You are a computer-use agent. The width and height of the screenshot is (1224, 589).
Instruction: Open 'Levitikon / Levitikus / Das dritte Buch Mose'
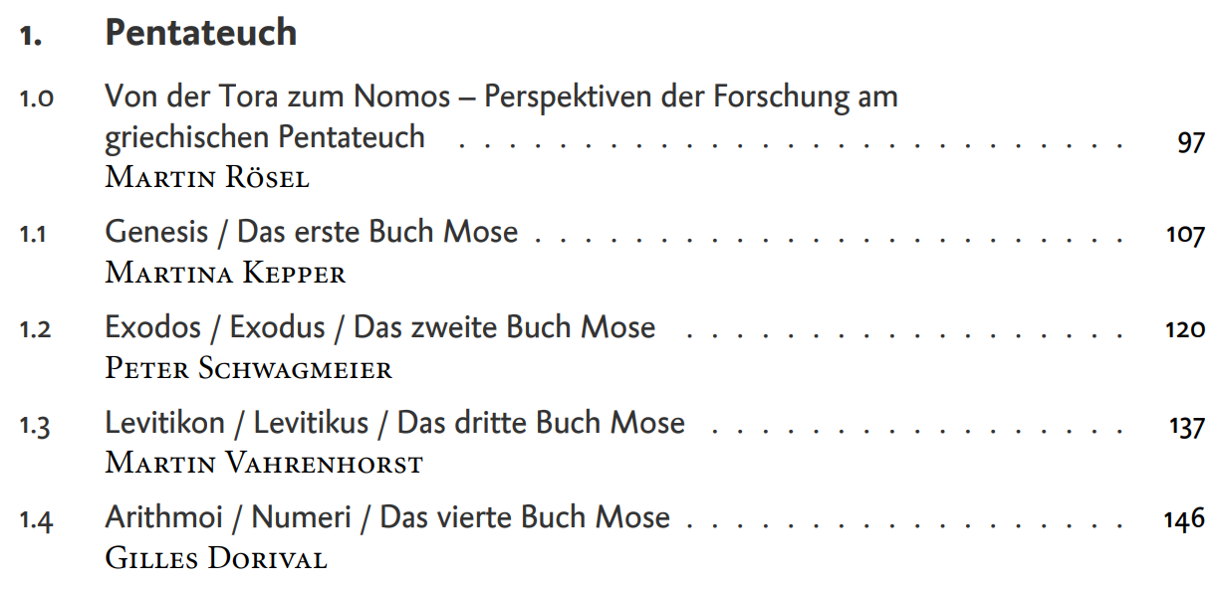click(x=395, y=423)
